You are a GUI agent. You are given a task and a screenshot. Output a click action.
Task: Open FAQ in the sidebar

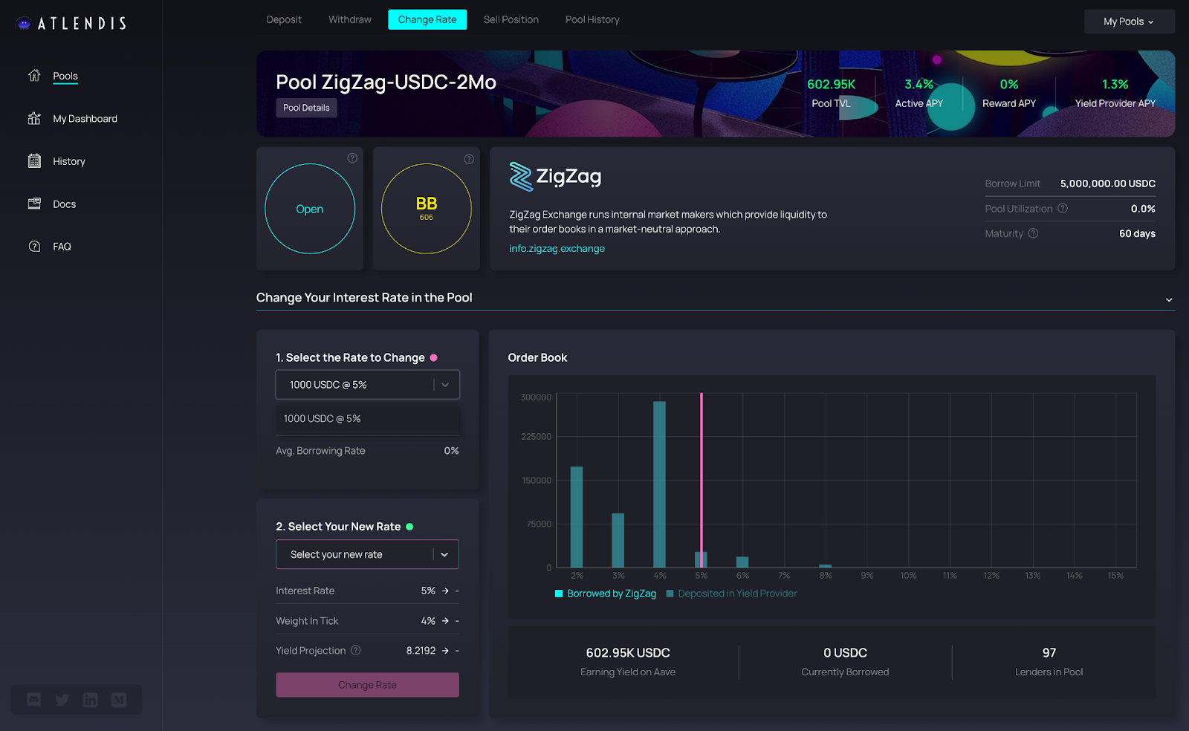[62, 247]
